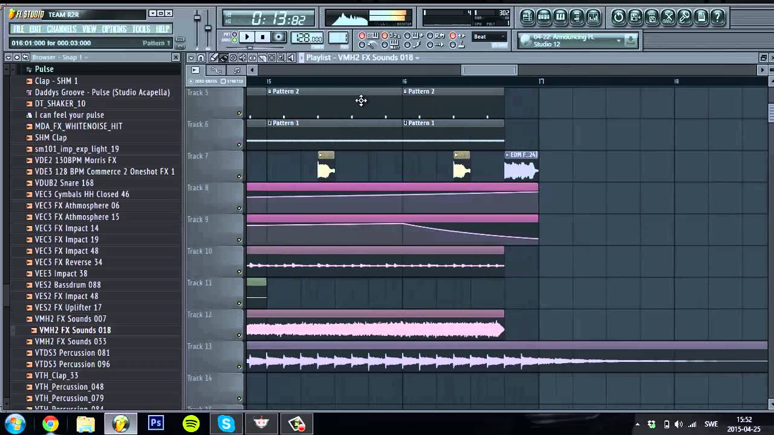
Task: Open Spotify from the taskbar
Action: point(191,424)
